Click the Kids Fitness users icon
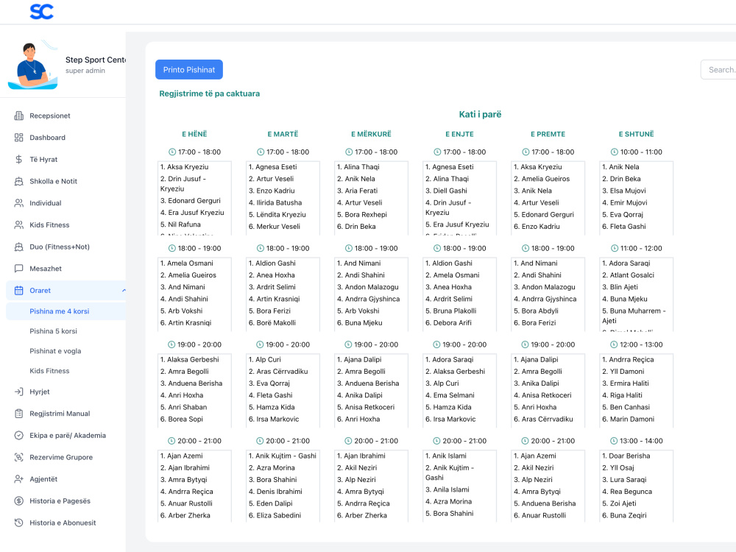 [19, 224]
